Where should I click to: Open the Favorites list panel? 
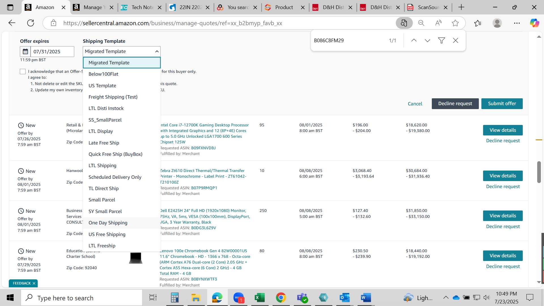coord(478,23)
